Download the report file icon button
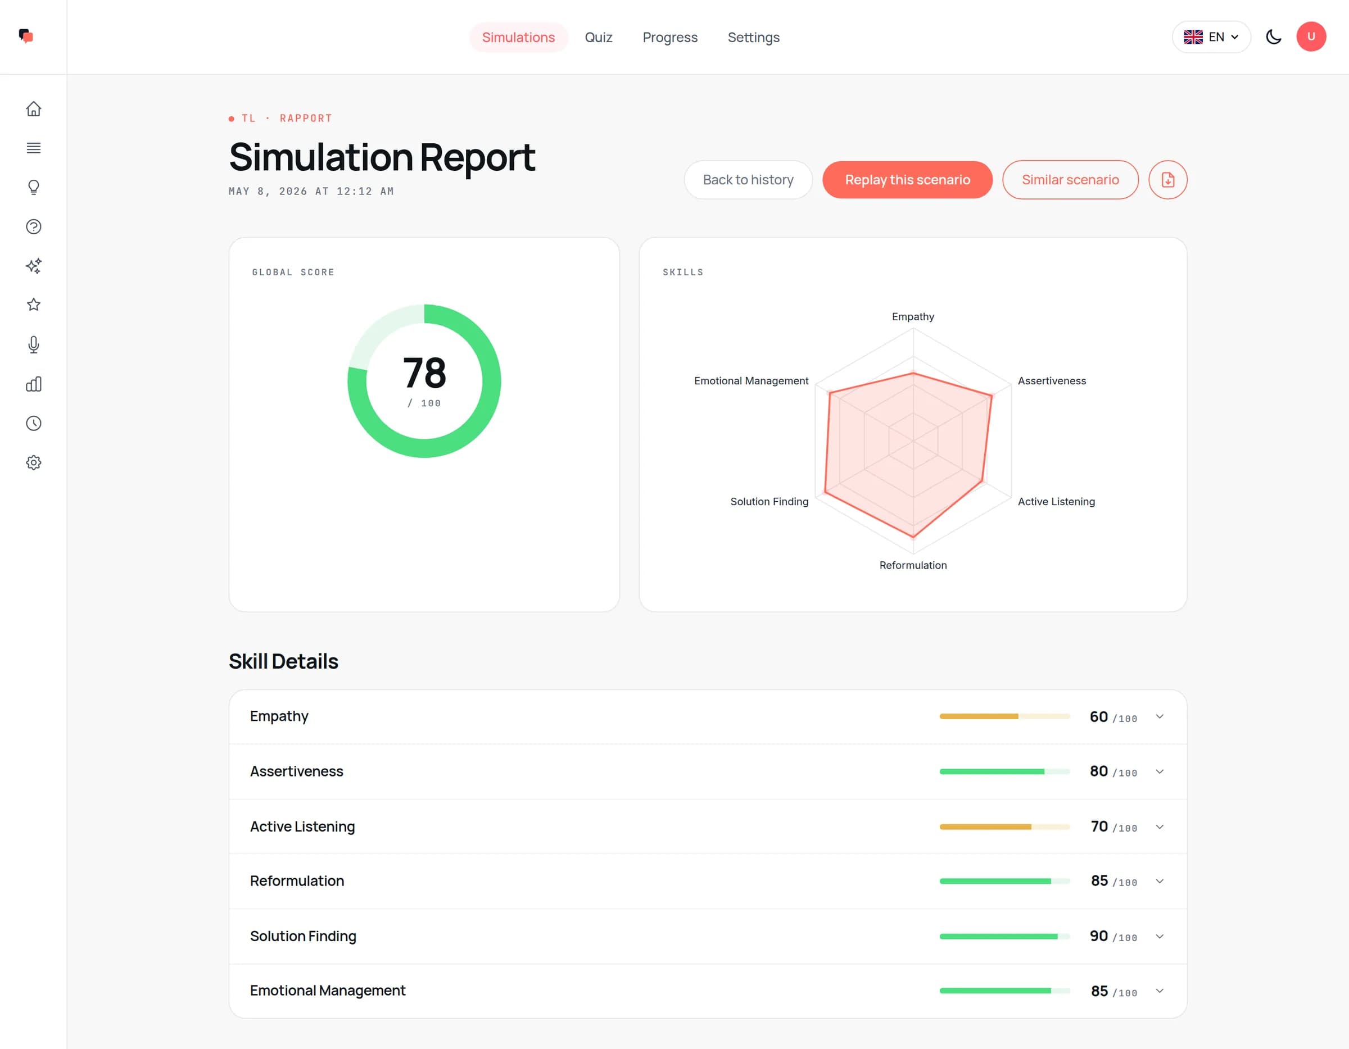This screenshot has height=1049, width=1349. tap(1167, 180)
